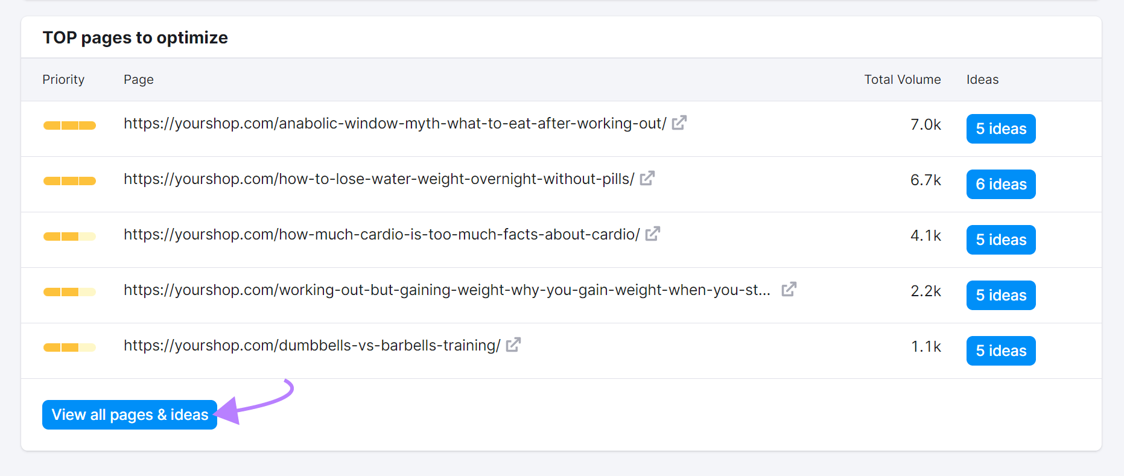Screen dimensions: 1124x476
Task: View 6 ideas for the water-weight article
Action: (1000, 184)
